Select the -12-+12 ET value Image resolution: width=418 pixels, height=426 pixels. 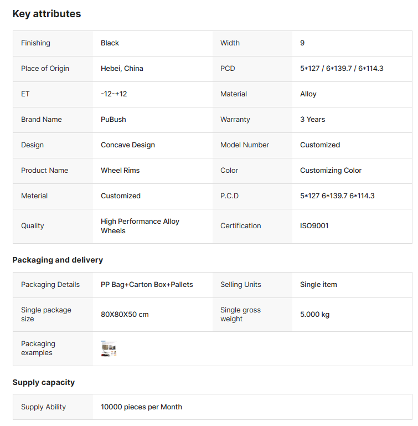(113, 94)
